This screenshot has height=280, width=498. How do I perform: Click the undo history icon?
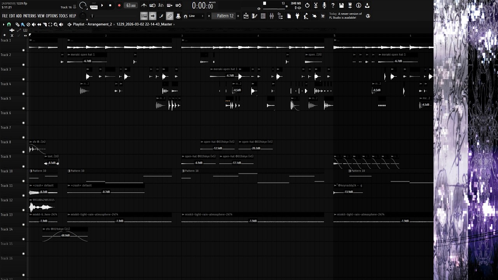pos(307,5)
